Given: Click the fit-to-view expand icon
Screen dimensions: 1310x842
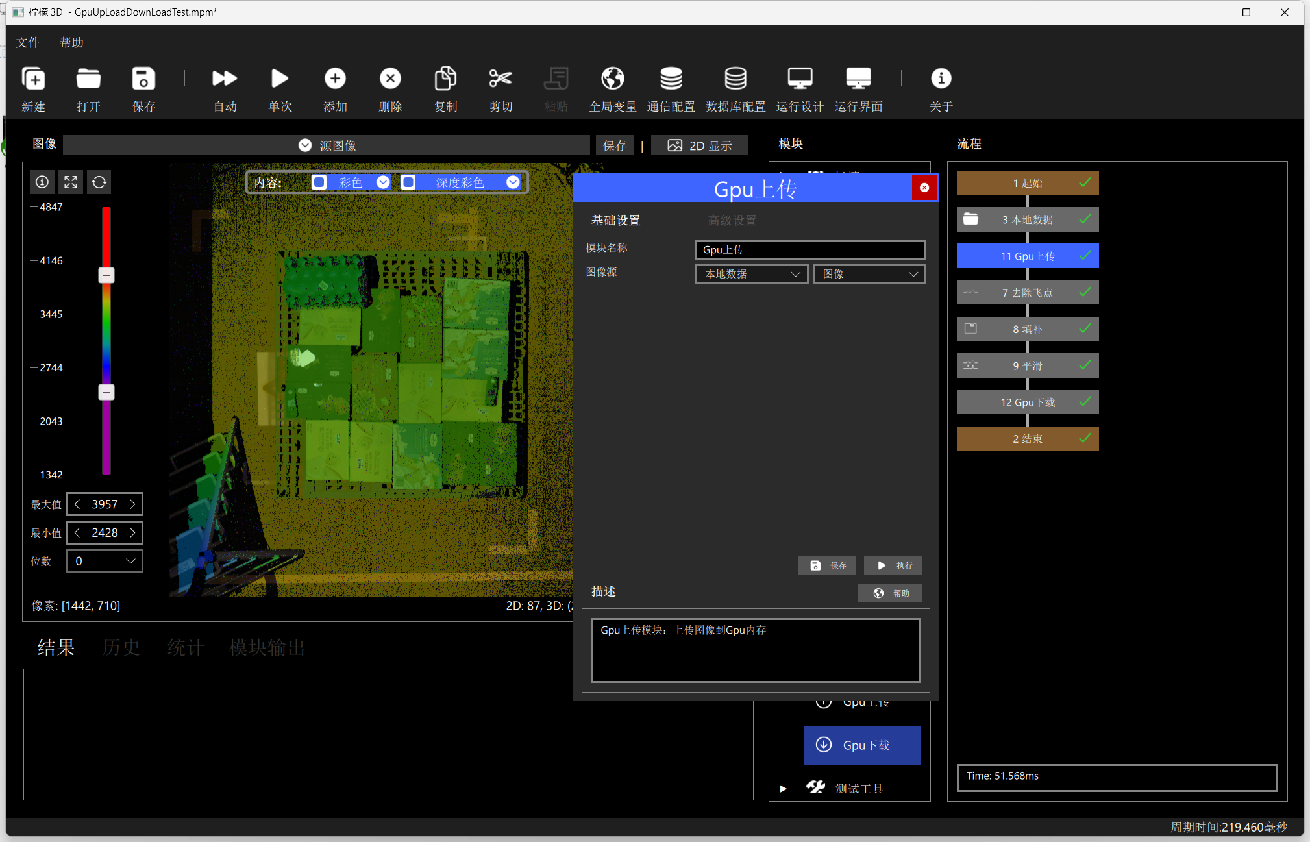Looking at the screenshot, I should point(71,182).
